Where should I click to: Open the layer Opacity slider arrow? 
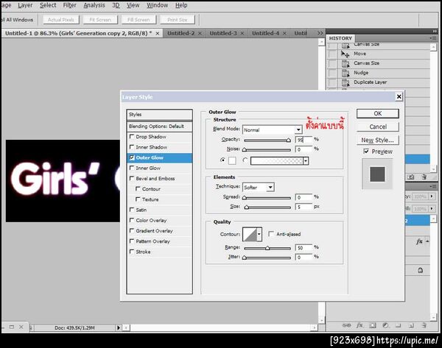tap(432, 196)
